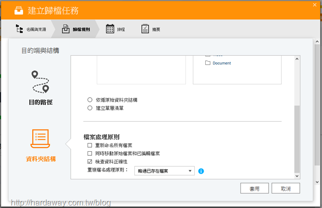This screenshot has height=208, width=322.
Task: Click the tree icon for 名稱與來源 step
Action: point(19,29)
